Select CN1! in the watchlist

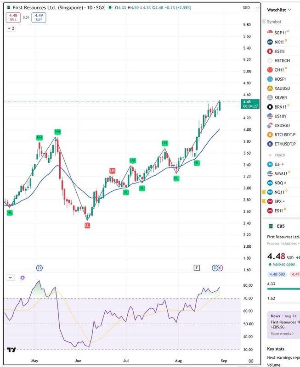[281, 70]
